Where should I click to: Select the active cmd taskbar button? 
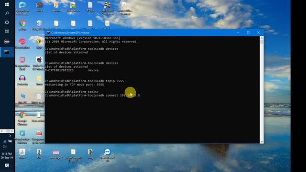(x=7, y=52)
